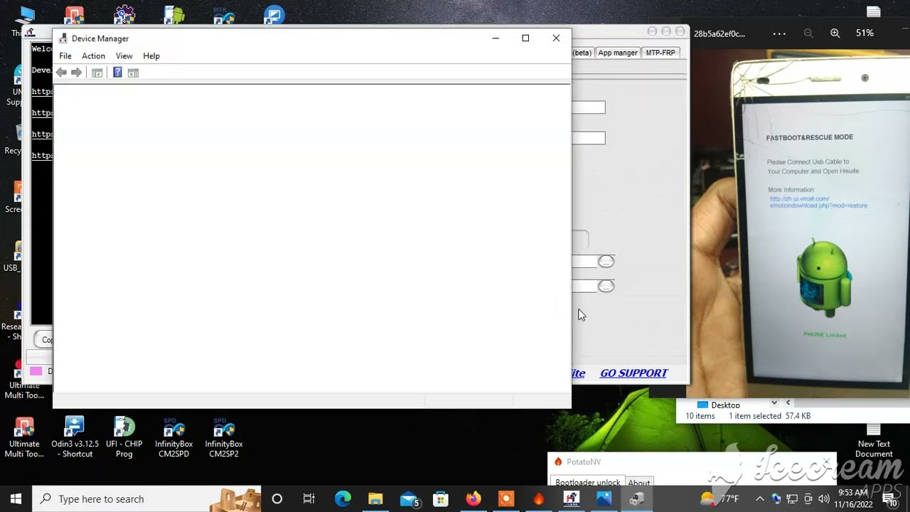
Task: Open the Action menu in Device Manager
Action: click(x=93, y=56)
